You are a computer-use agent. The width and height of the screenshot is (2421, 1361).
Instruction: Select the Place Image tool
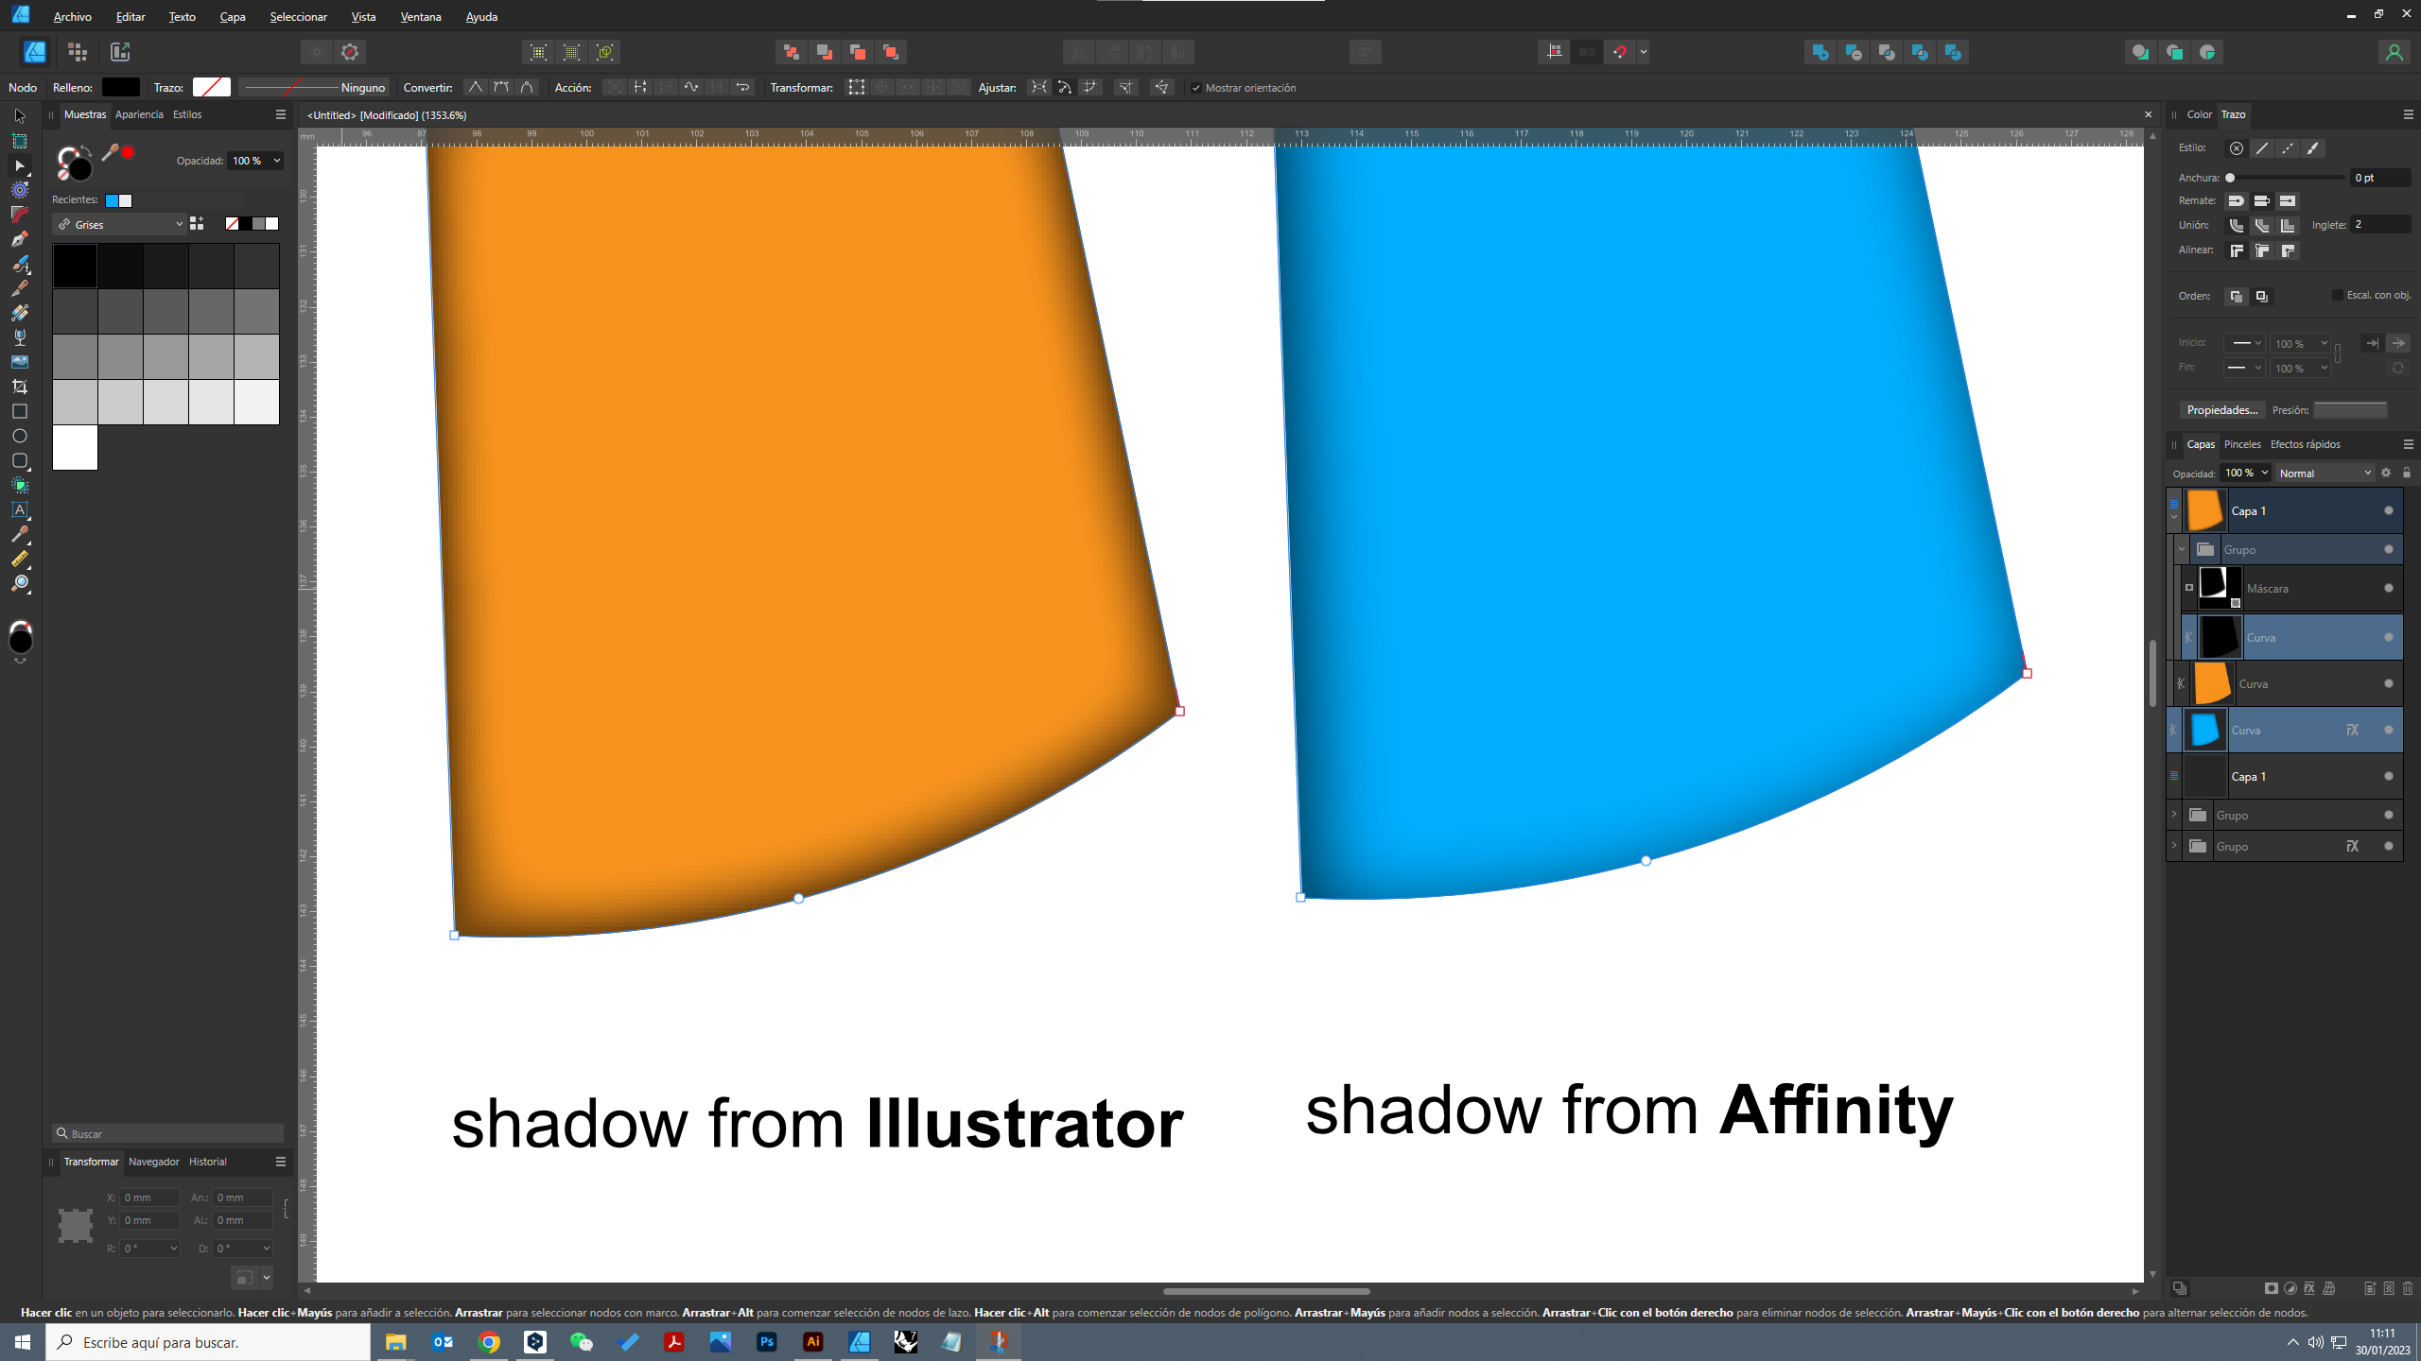pyautogui.click(x=20, y=362)
